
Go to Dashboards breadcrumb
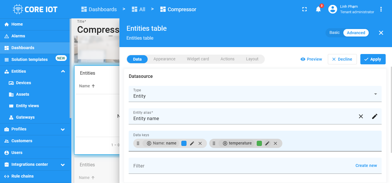[99, 9]
